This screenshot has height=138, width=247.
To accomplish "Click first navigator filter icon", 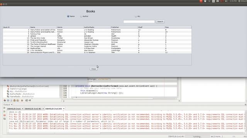I will pyautogui.click(x=5, y=100).
